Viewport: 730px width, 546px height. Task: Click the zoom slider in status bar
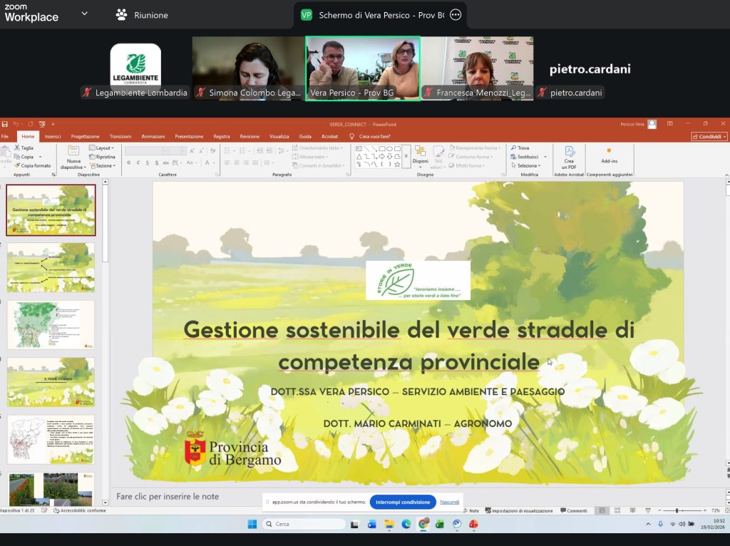(677, 510)
